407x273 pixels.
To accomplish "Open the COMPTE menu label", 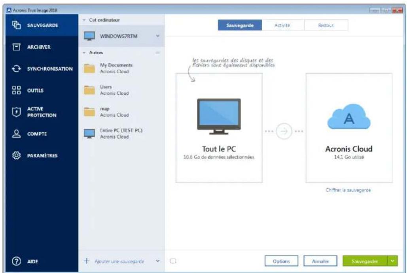I will [x=37, y=134].
